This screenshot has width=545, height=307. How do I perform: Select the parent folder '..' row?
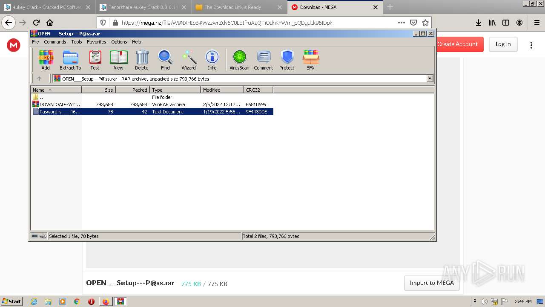point(152,97)
